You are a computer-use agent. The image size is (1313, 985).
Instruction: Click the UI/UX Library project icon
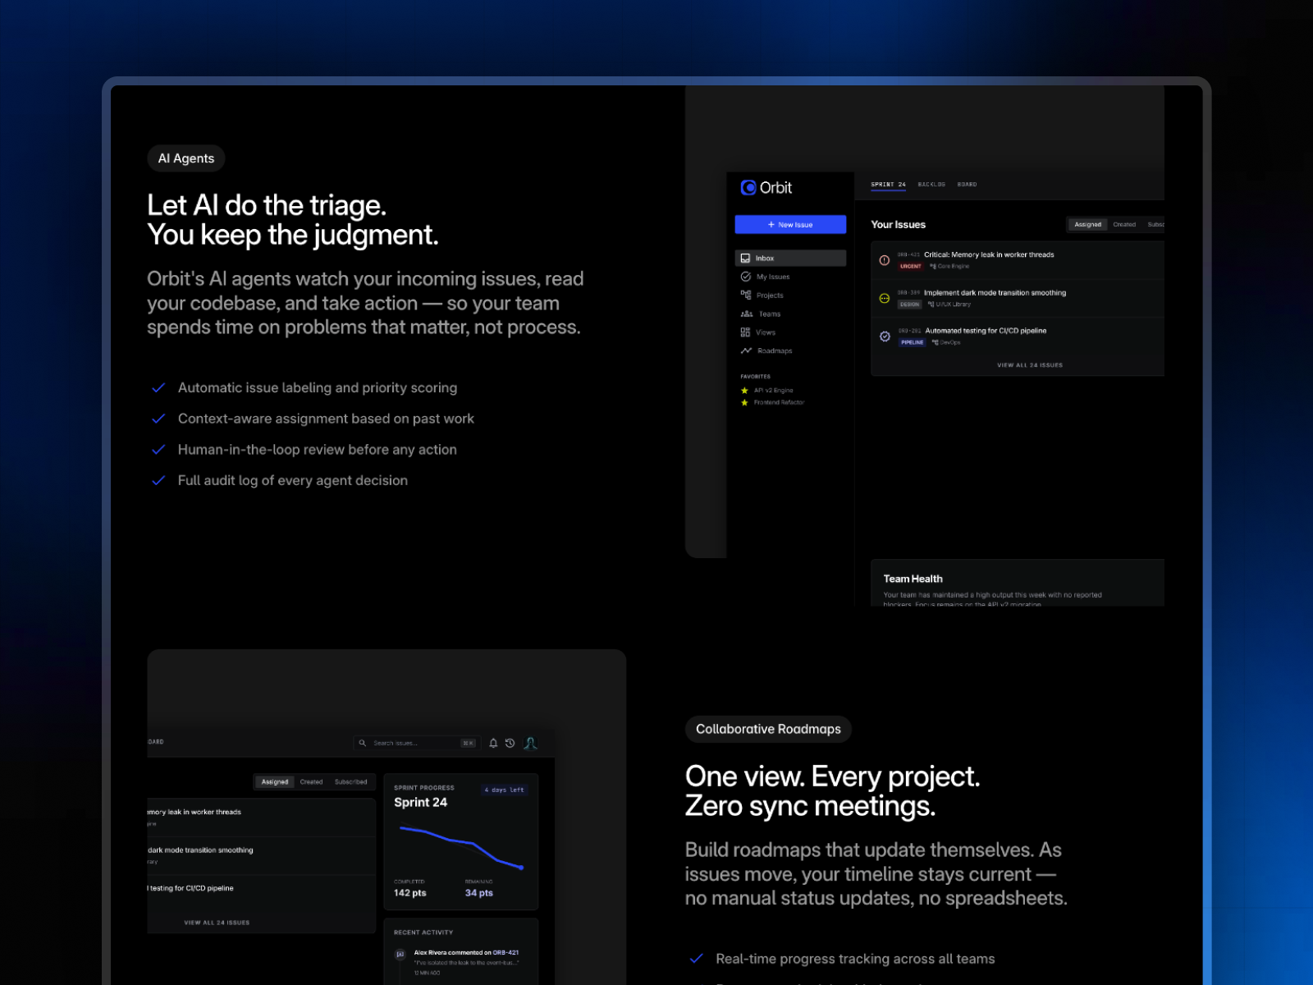(931, 305)
